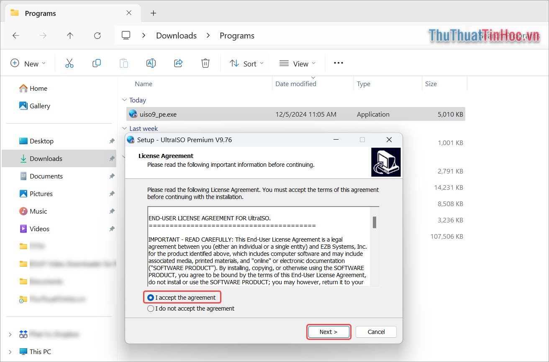Expand the This PC tree node

[10, 352]
